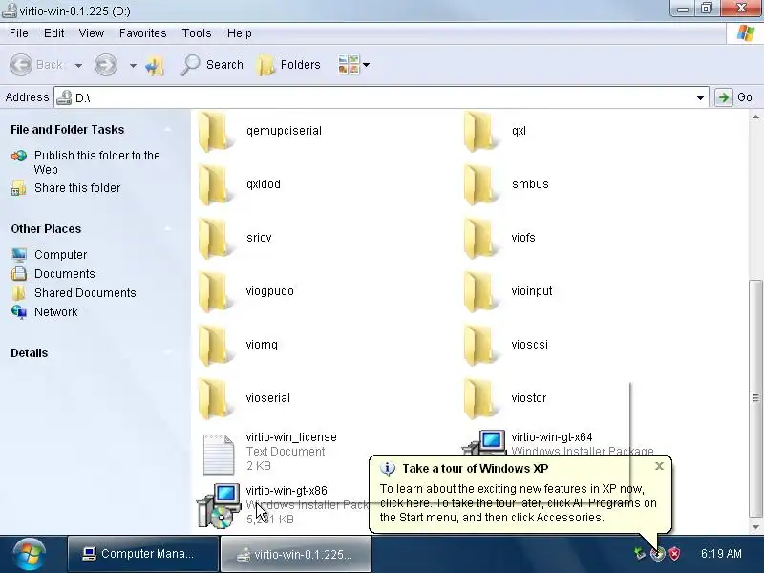Close the Windows XP tour balloon
Image resolution: width=764 pixels, height=573 pixels.
click(x=659, y=466)
